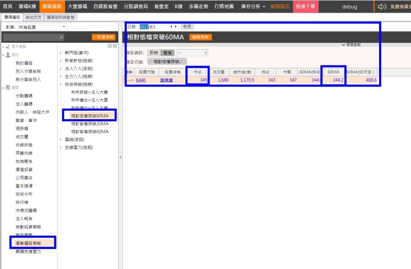
Task: Open the K線 top menu item
Action: point(179,6)
